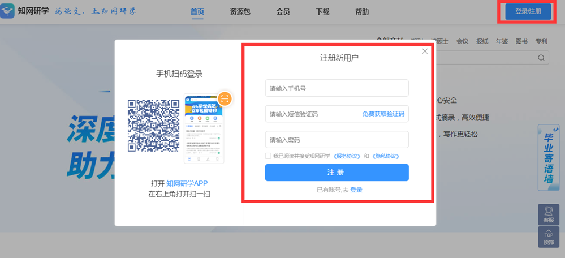Open the 帮助 menu item

pos(362,12)
